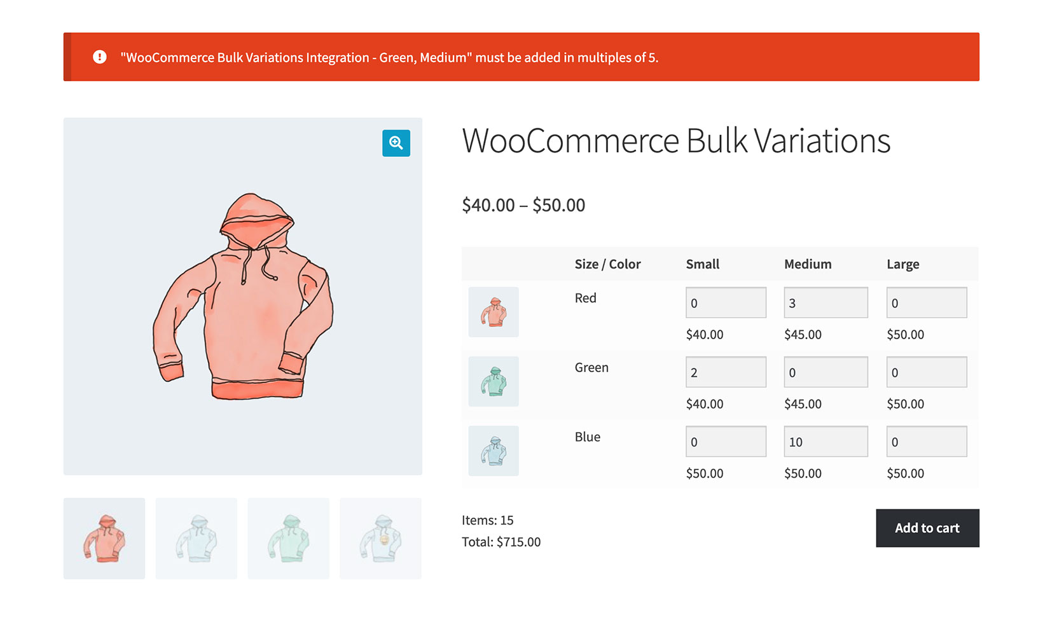Viewport: 1043px width, 618px height.
Task: Click the red hoodie gallery thumbnail
Action: [x=104, y=538]
